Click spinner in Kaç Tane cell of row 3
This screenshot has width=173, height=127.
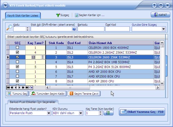tap(43, 57)
